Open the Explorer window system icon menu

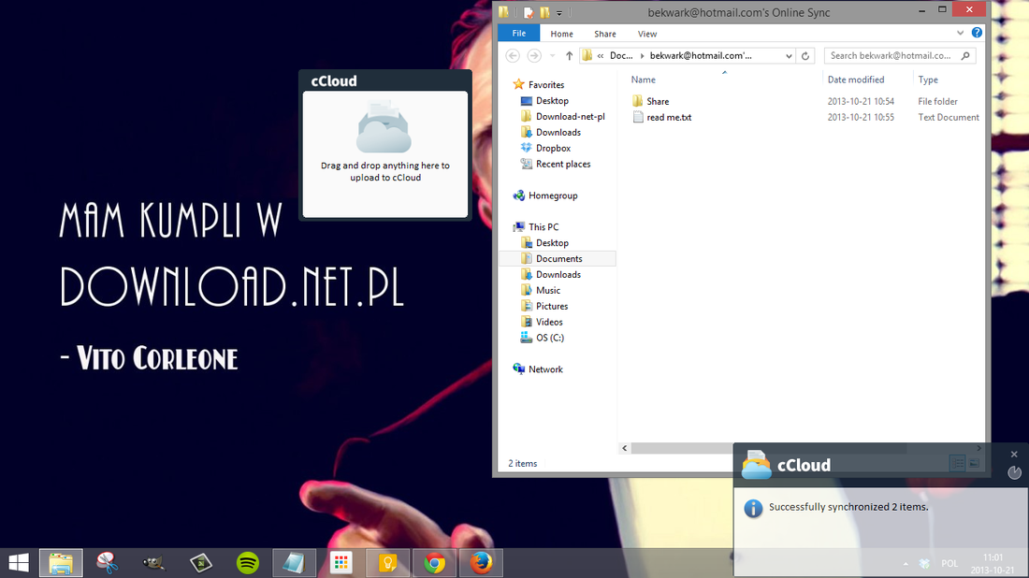tap(503, 12)
